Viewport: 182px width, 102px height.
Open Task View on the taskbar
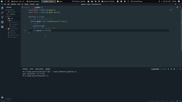click(9, 1)
